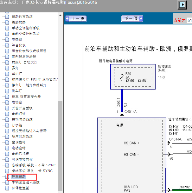Screen dimensions: 192x193
Task: Open 胎压监测系统 entry
Action: 22,136
